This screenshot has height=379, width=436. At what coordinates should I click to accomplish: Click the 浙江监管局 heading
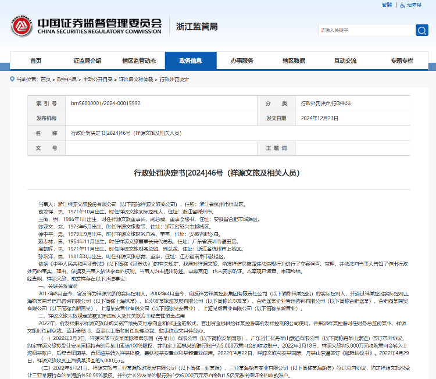click(197, 27)
